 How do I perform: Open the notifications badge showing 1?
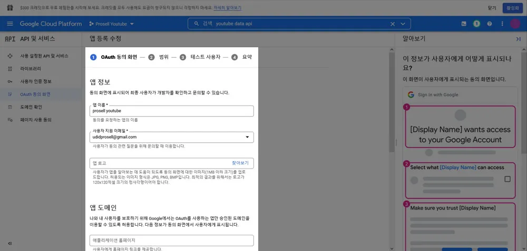click(x=476, y=24)
